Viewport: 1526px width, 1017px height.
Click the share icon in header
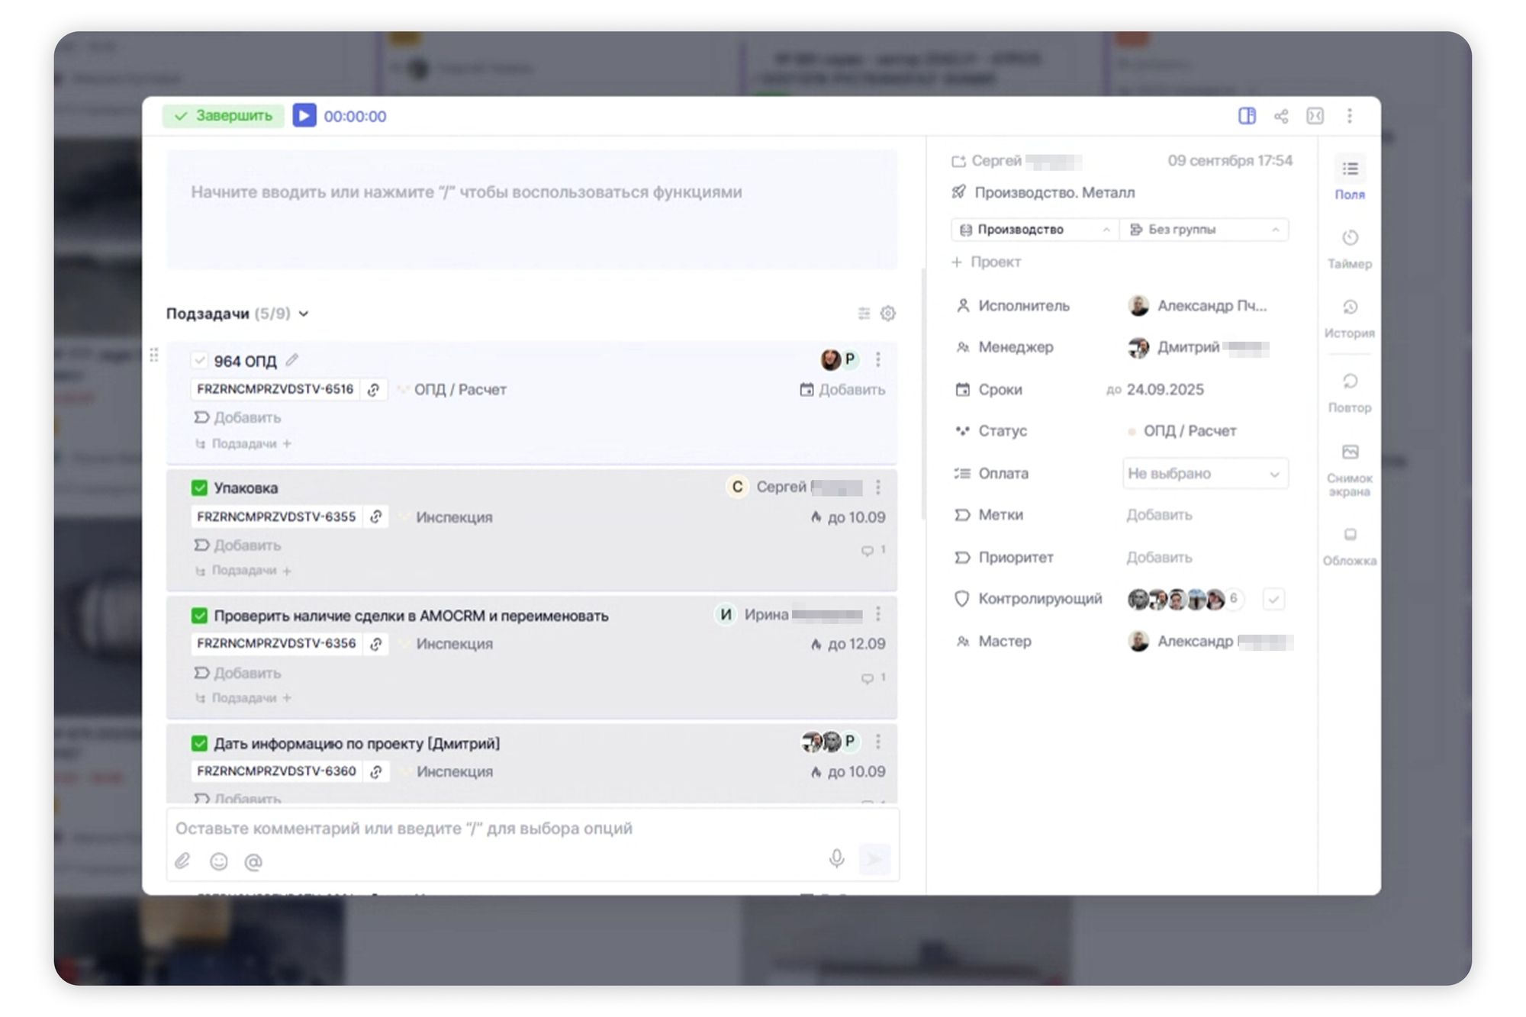(x=1281, y=116)
